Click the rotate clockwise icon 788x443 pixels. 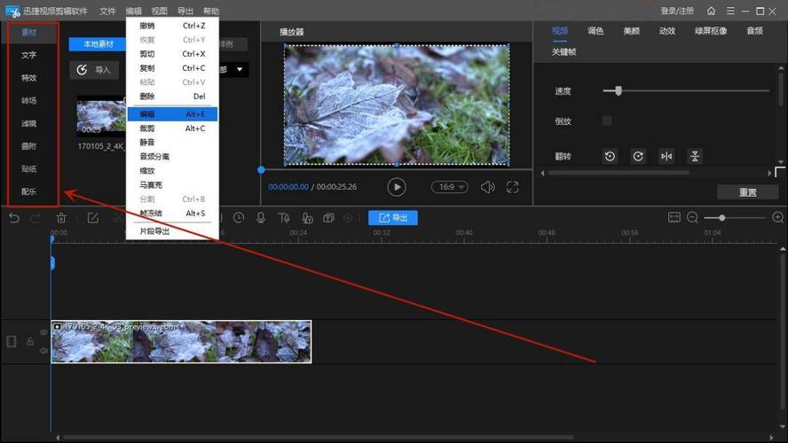[638, 156]
